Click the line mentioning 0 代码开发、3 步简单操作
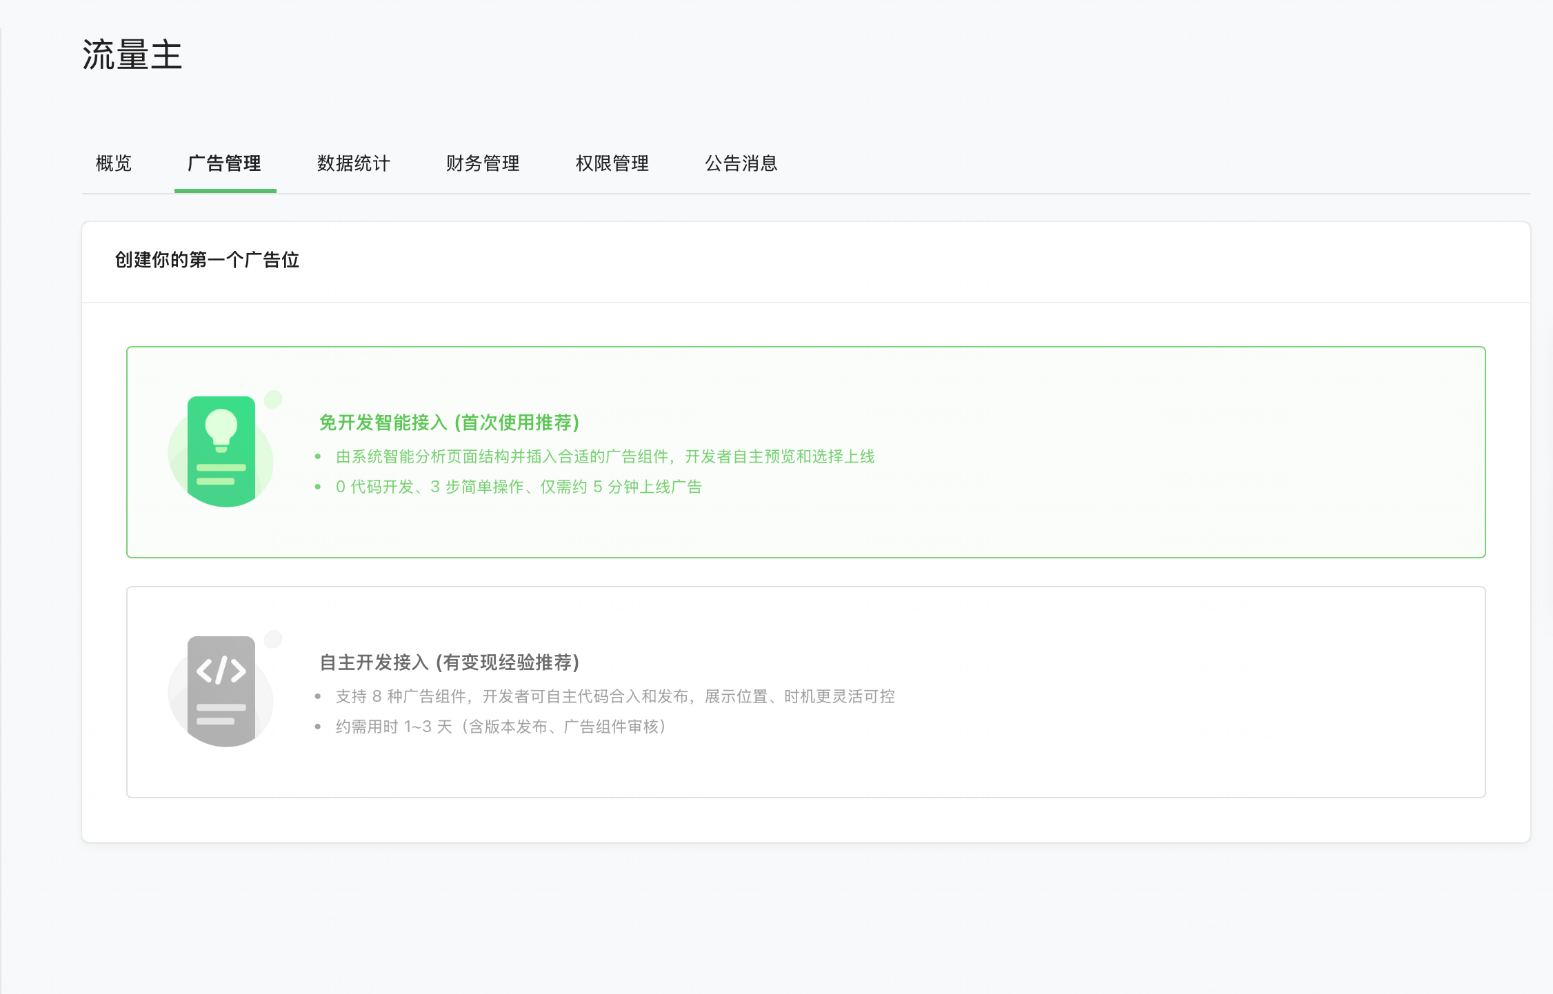 coord(519,487)
